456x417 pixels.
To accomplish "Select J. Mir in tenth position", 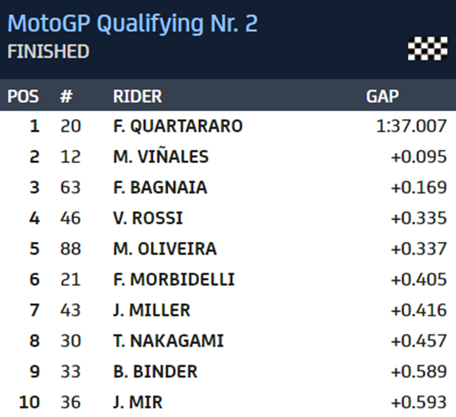I will pos(137,402).
